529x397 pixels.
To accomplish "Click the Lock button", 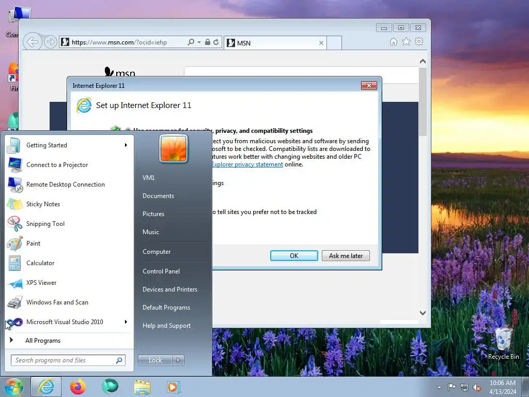I will coord(155,360).
